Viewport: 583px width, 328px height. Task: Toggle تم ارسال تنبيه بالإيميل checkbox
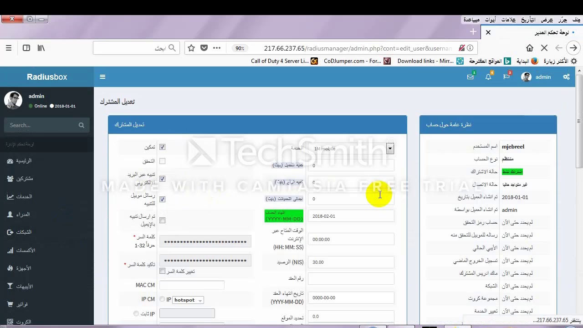coord(162,220)
